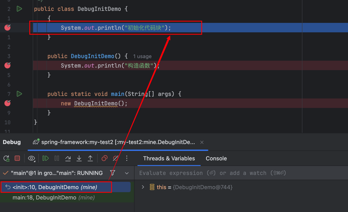This screenshot has width=348, height=212.
Task: Resume program execution
Action: coord(45,159)
